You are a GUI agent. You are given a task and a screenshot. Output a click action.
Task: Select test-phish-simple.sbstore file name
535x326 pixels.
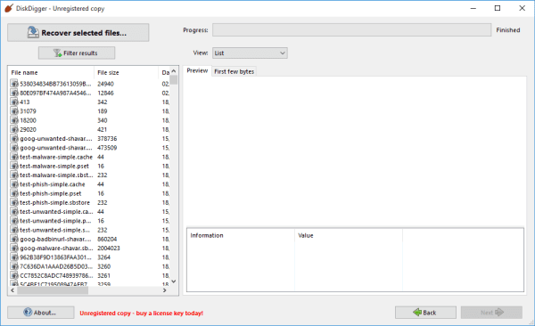55,202
